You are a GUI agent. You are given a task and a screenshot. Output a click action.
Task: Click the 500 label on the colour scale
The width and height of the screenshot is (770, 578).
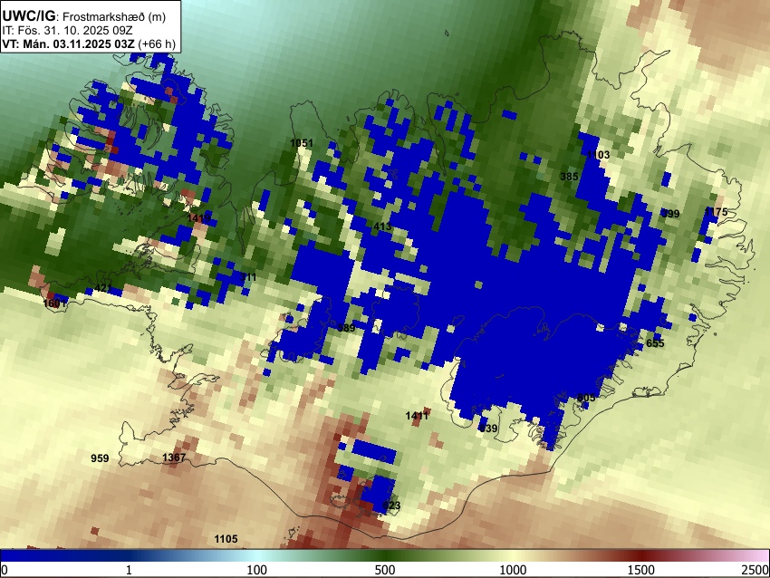pos(385,570)
